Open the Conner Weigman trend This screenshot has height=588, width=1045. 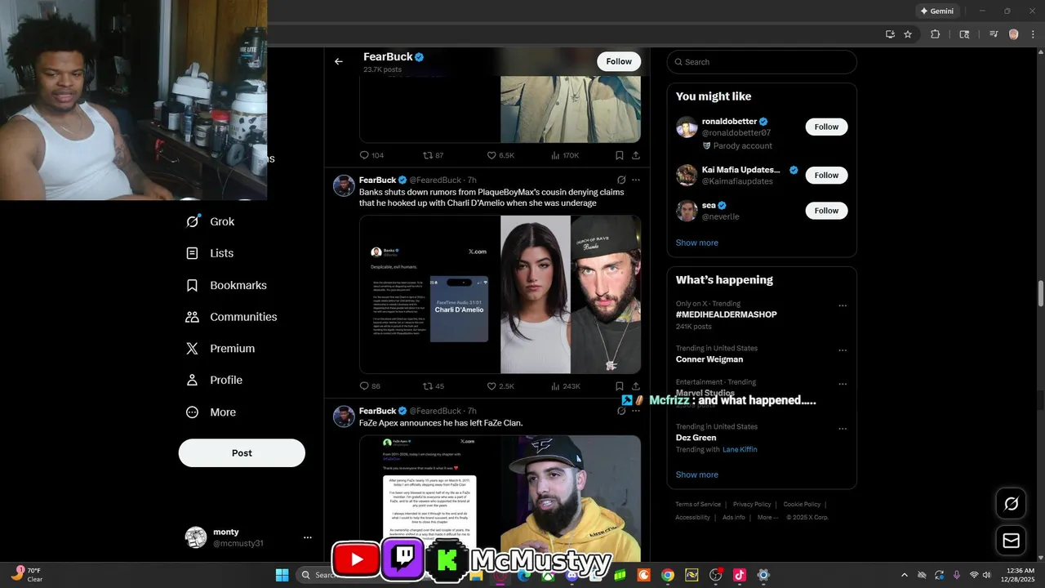tap(709, 359)
